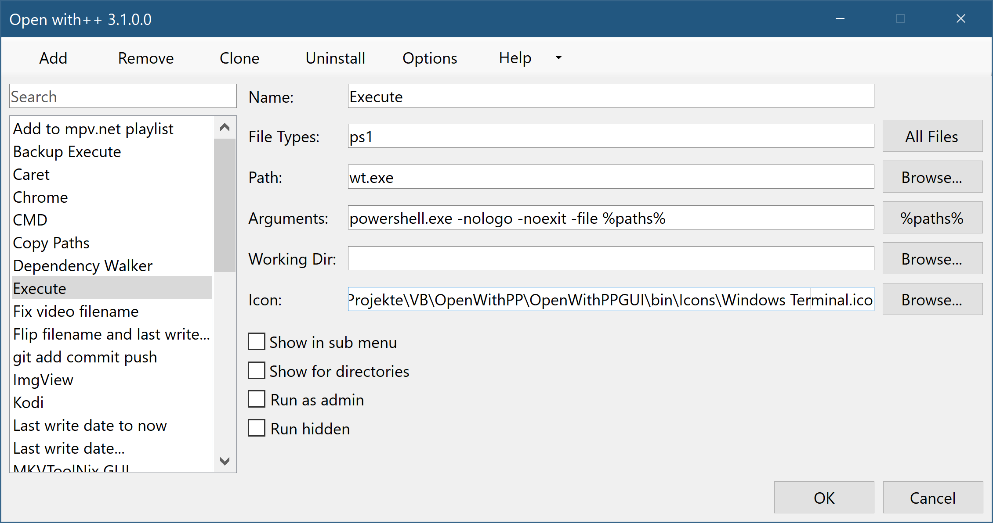Toggle "Run hidden" on

(x=257, y=428)
